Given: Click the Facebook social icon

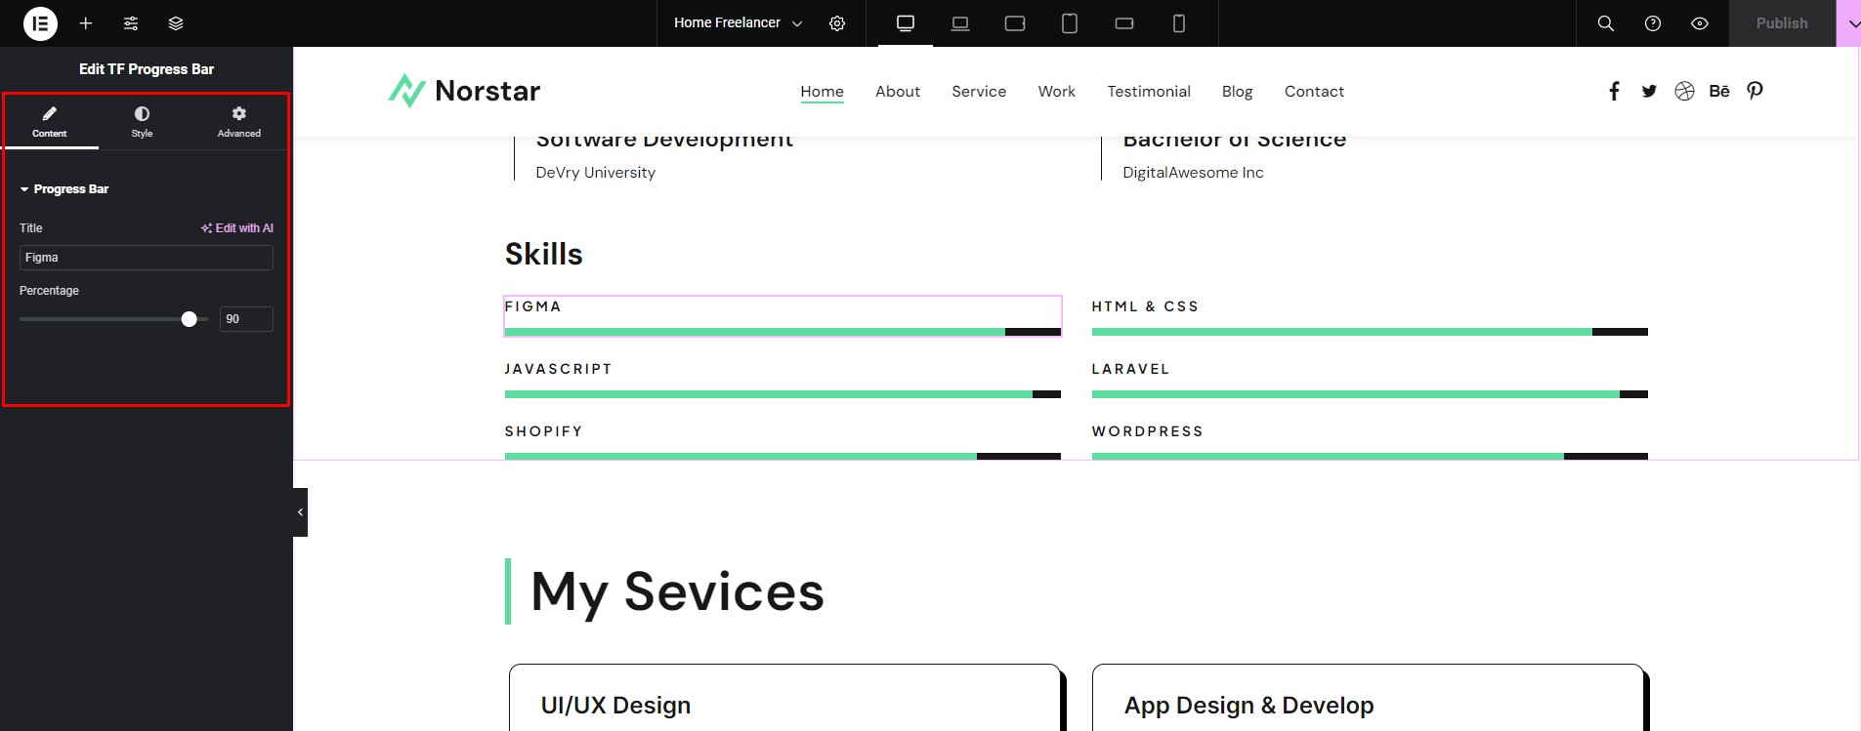Looking at the screenshot, I should [1614, 91].
